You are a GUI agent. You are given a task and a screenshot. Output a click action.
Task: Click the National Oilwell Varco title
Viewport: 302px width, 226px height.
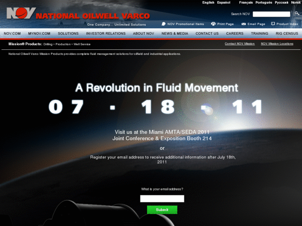point(93,16)
